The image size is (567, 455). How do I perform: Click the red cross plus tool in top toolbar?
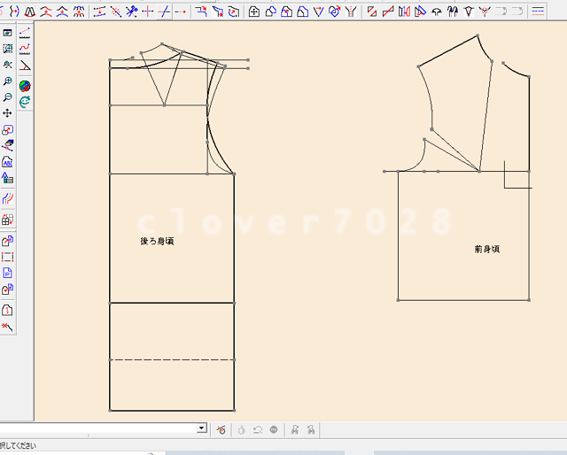tap(148, 12)
